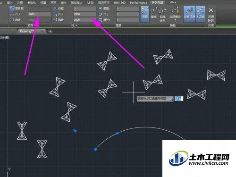Viewport: 236px width, 177px height.
Task: Click the levels 介于 spacing icon
Action: [x=100, y=14]
